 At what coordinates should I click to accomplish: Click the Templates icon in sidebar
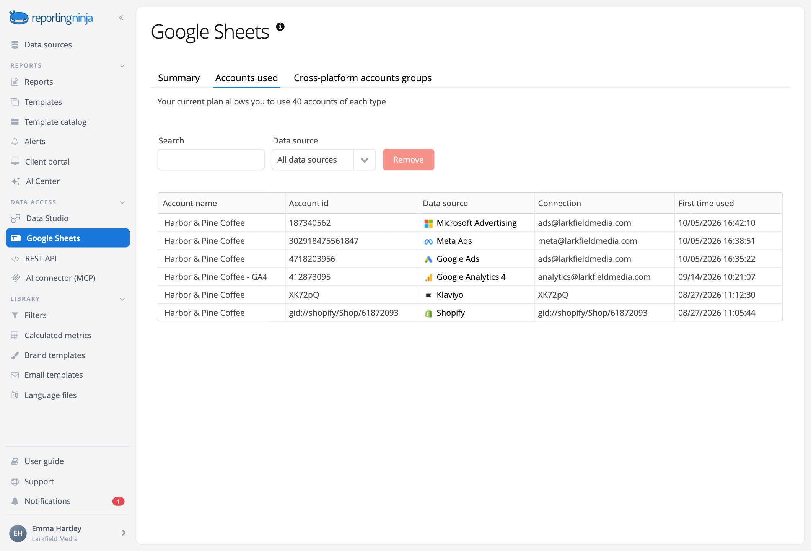tap(15, 102)
